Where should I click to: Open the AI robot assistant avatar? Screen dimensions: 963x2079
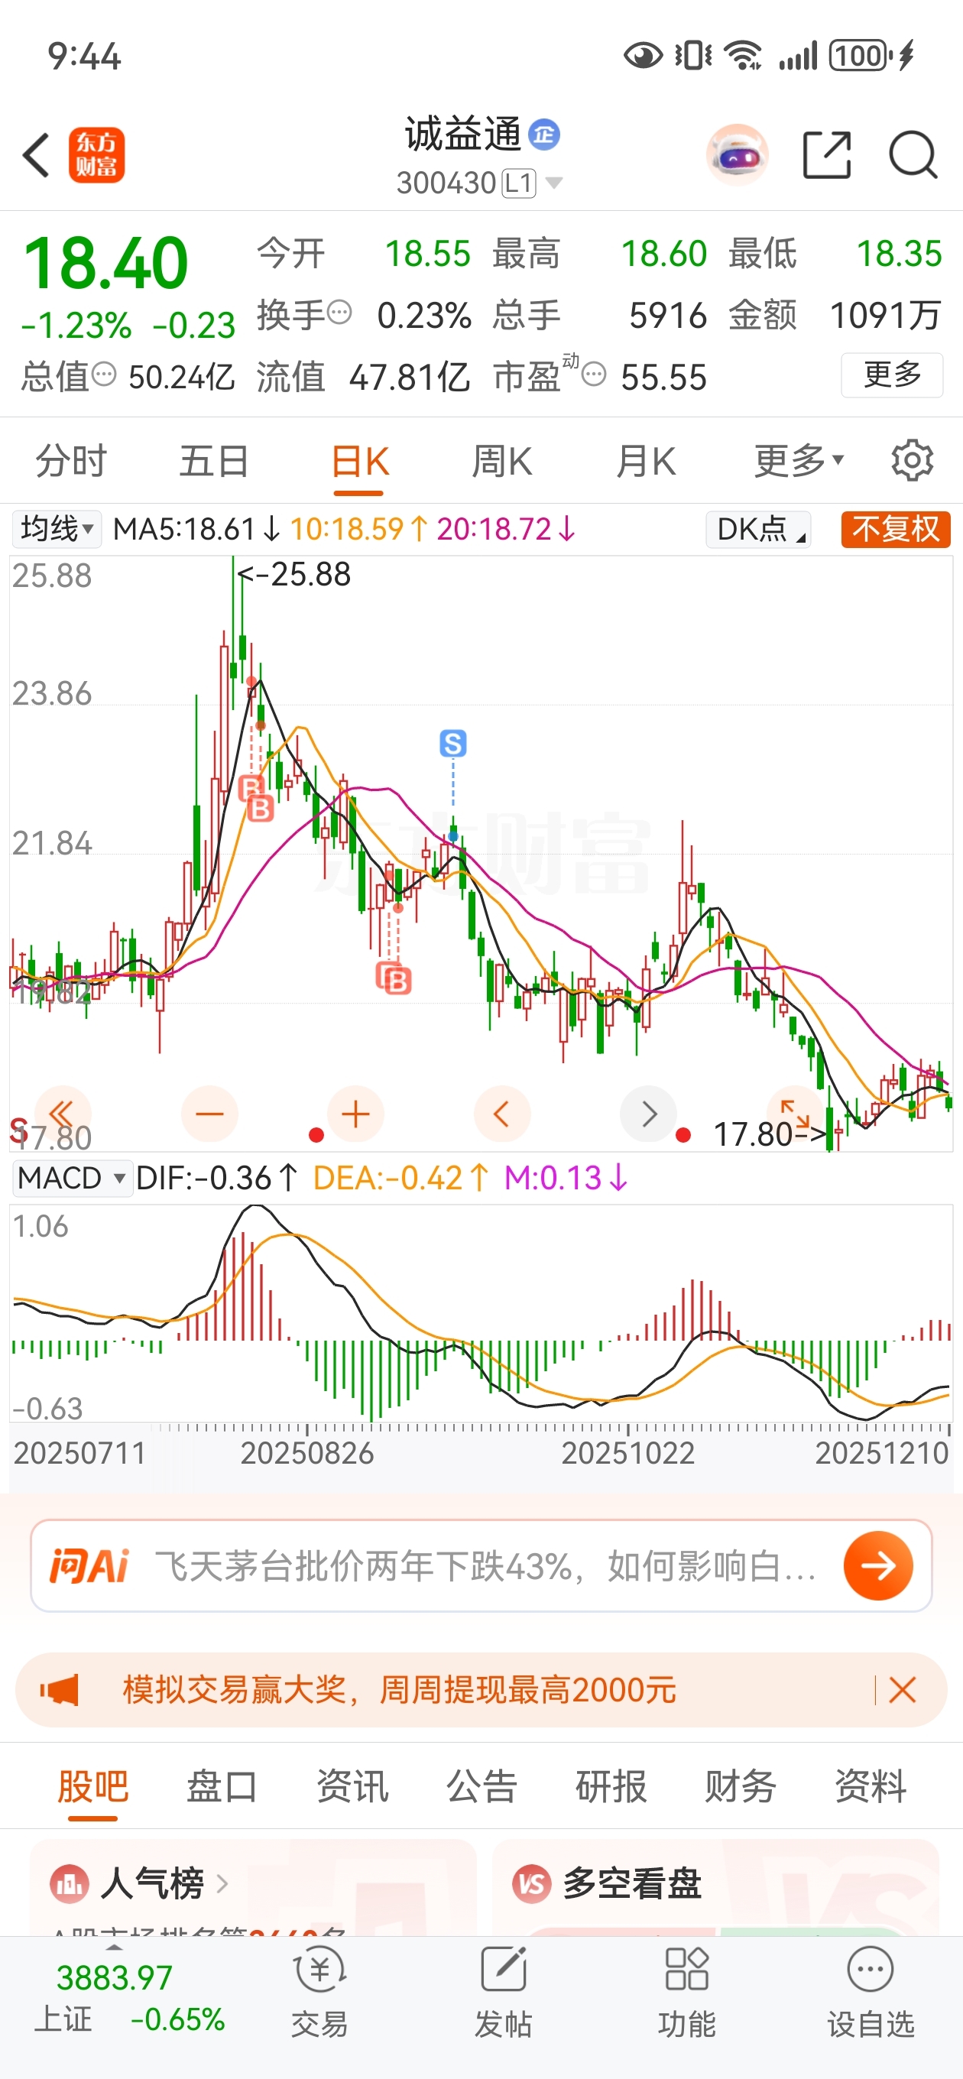[736, 154]
